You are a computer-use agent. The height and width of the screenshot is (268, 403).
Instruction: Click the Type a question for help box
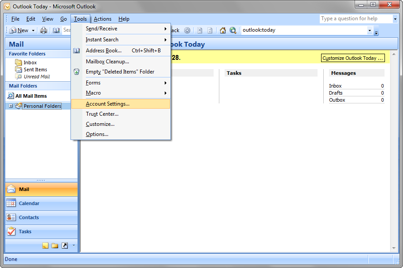(x=355, y=18)
